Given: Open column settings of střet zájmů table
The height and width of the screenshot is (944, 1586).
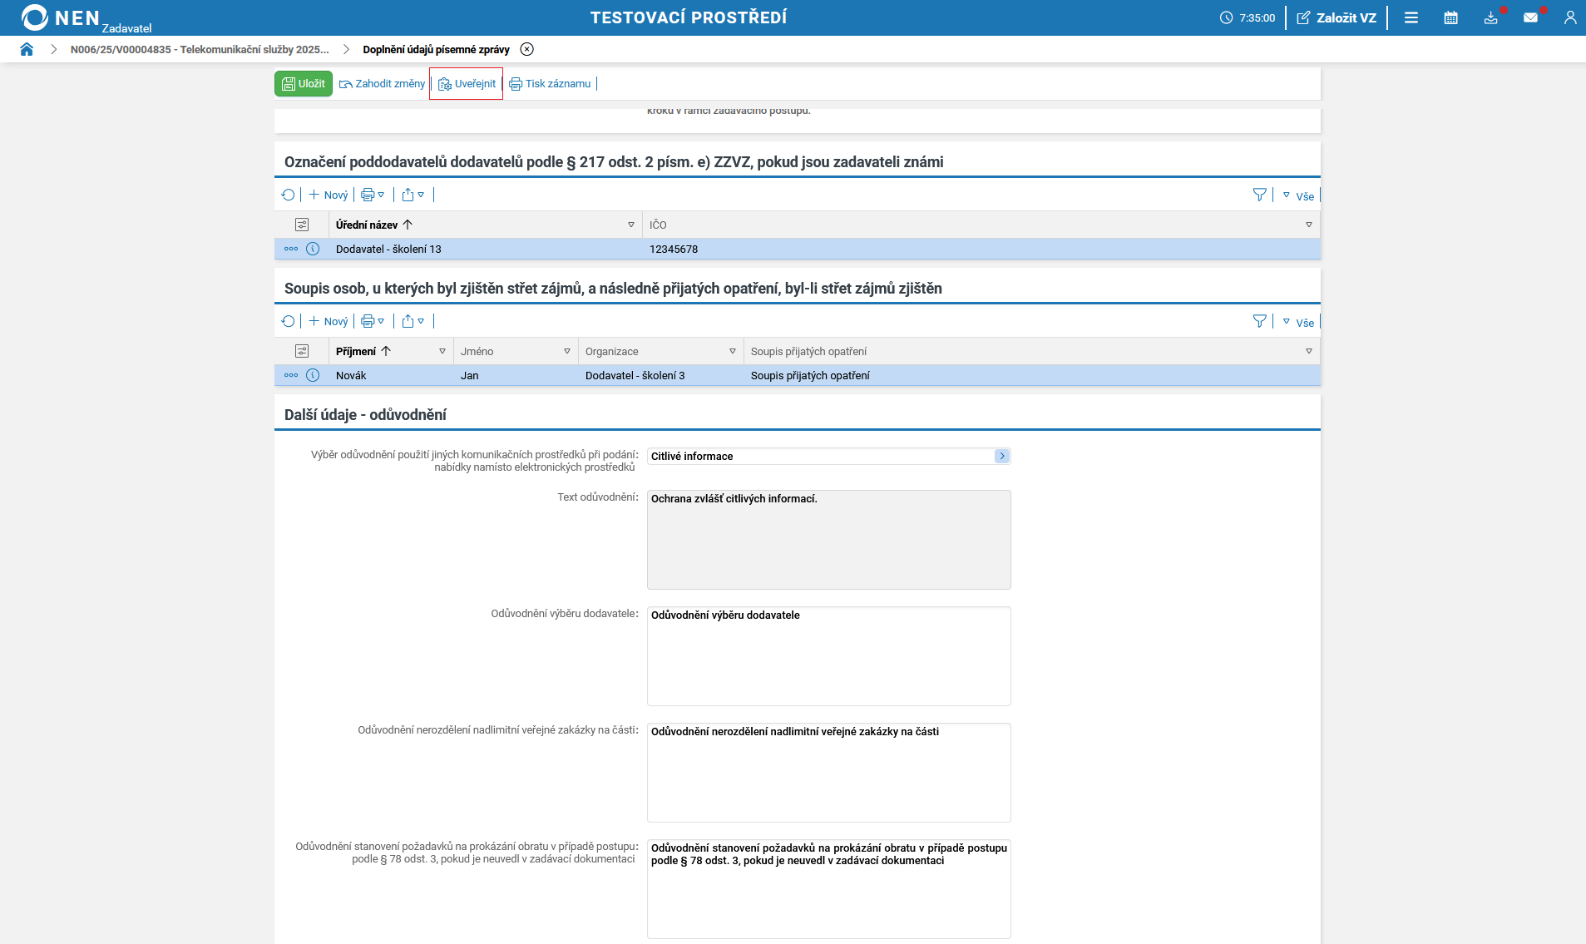Looking at the screenshot, I should point(302,351).
